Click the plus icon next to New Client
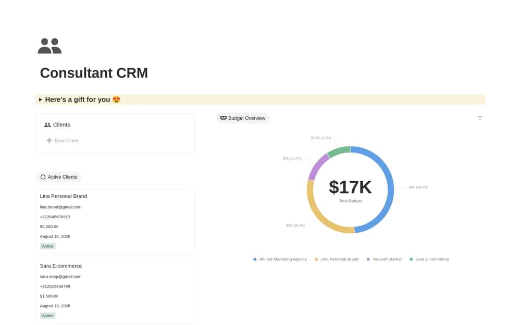Image resolution: width=521 pixels, height=325 pixels. pyautogui.click(x=49, y=141)
